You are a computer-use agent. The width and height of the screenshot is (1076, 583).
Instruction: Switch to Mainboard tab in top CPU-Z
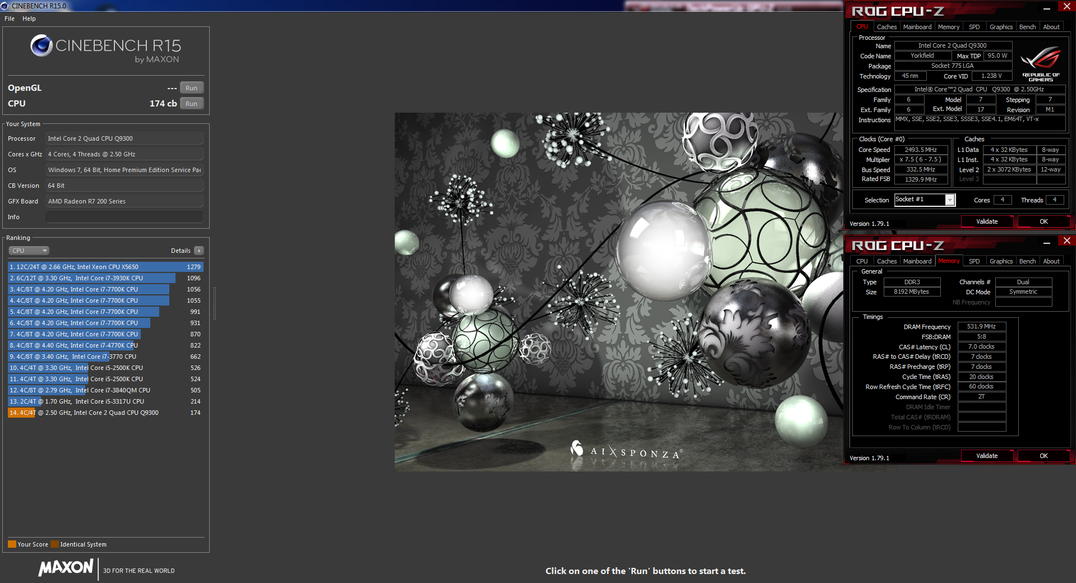(917, 27)
